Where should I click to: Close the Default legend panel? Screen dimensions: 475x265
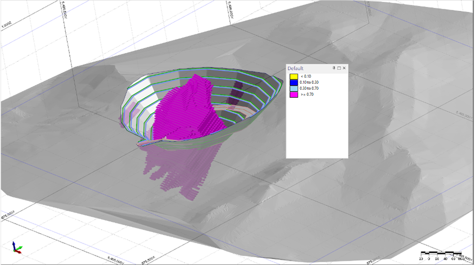point(344,68)
